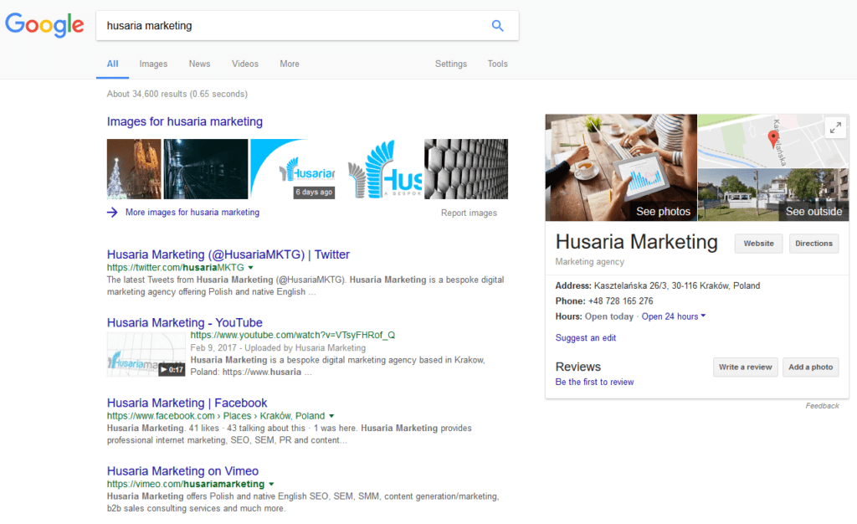Open the Images for husaria marketing heading
Viewport: 857px width, 524px height.
click(185, 122)
